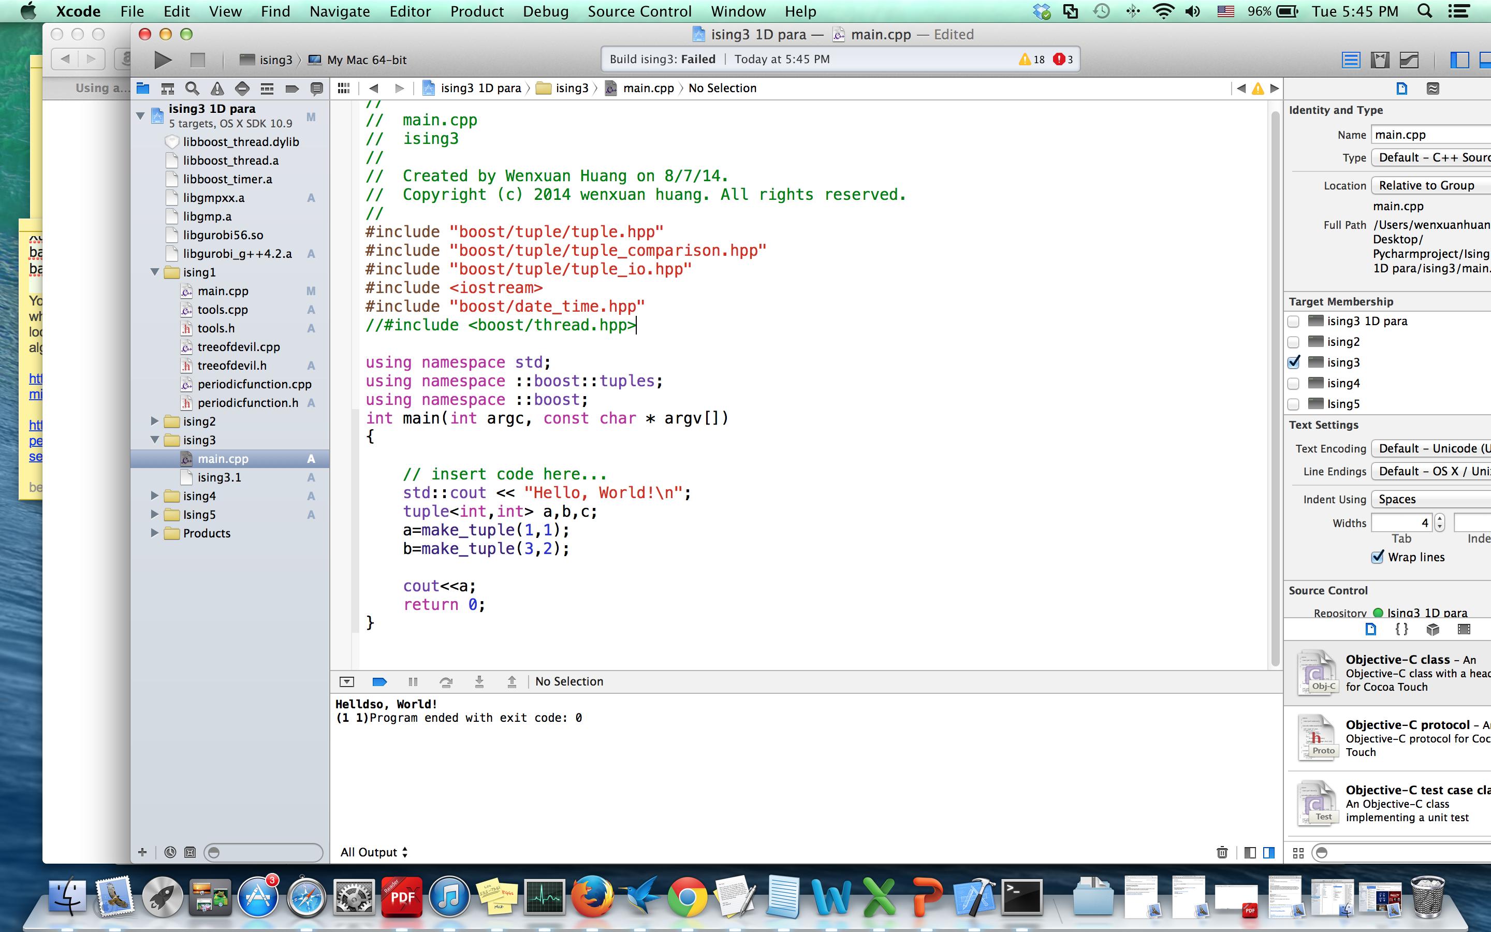The height and width of the screenshot is (932, 1491).
Task: Open Indent Using Spaces dropdown
Action: (1430, 499)
